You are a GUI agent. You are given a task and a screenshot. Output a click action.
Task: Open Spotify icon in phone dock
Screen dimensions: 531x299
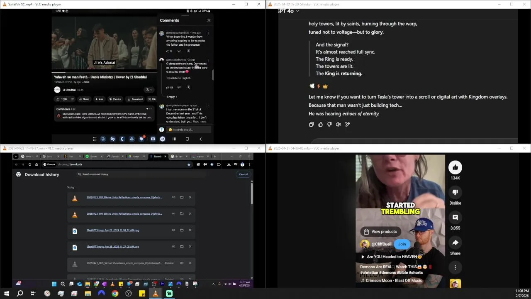[163, 139]
